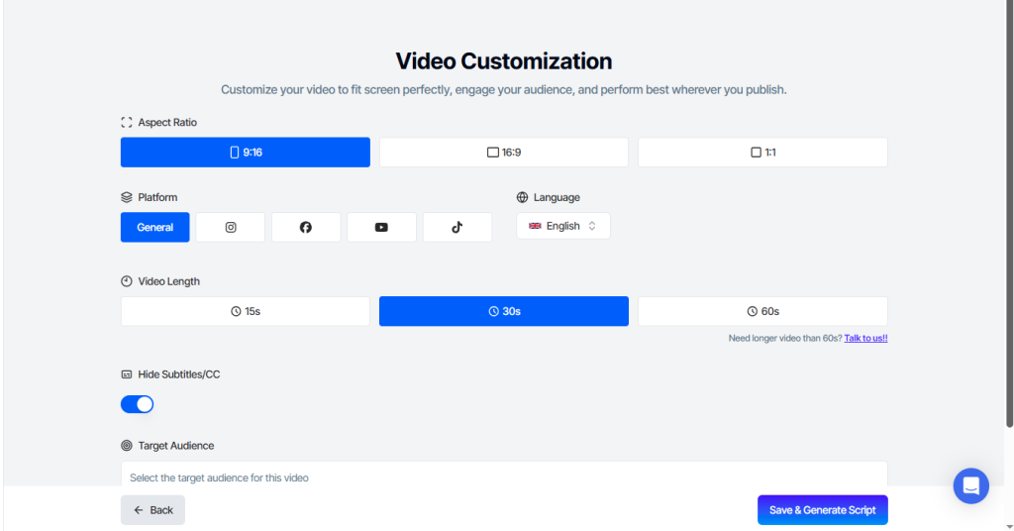
Task: Click the subtitles icon beside Hide Subtitles/CC
Action: click(127, 374)
